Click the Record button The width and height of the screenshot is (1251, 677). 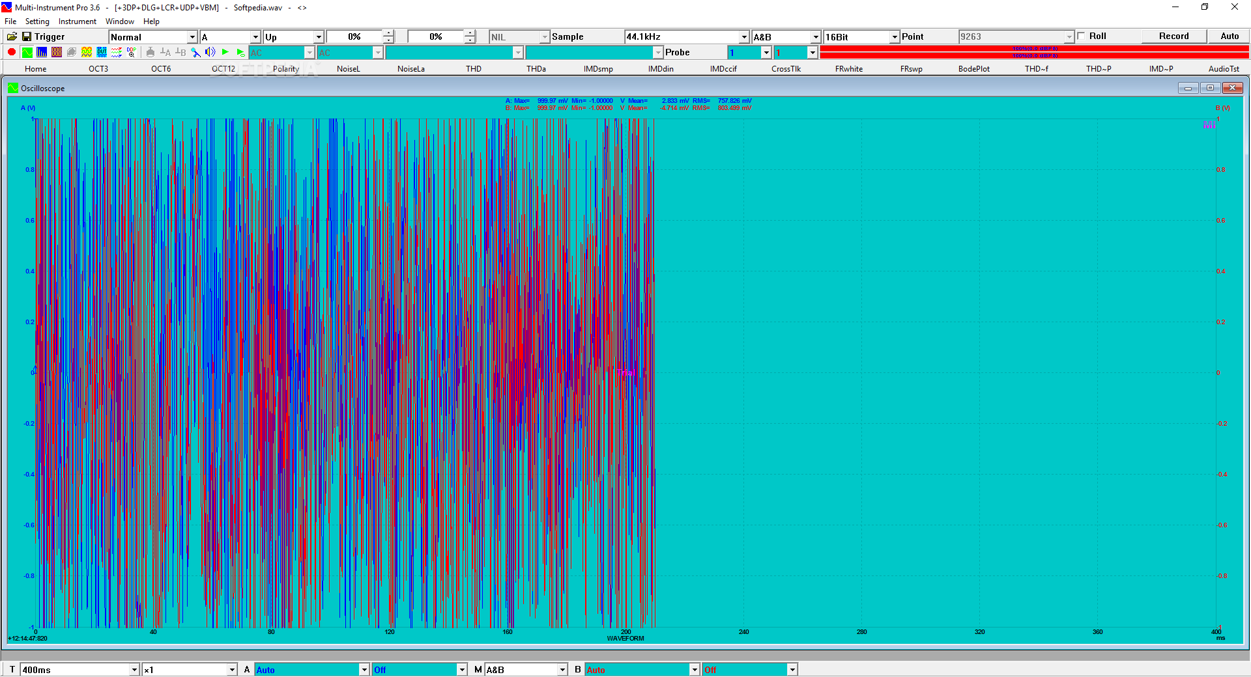[1174, 36]
